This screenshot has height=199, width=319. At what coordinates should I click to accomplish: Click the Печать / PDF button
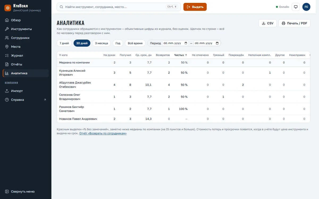click(294, 23)
